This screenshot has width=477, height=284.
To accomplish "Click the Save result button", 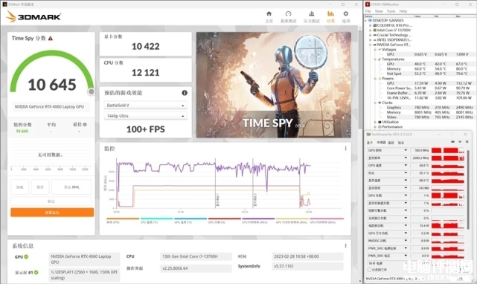I will (x=40, y=187).
